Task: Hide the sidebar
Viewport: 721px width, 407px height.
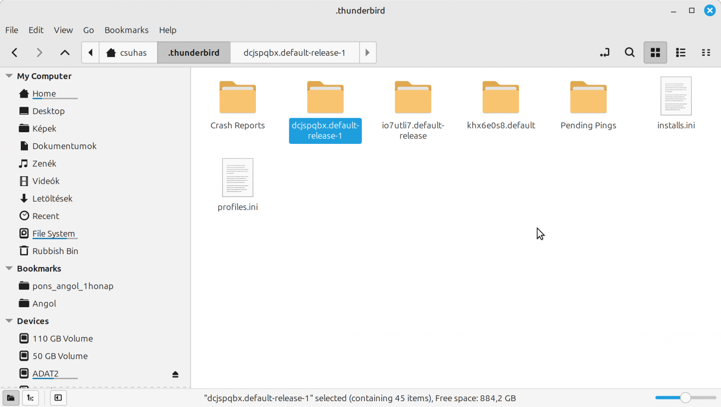Action: click(x=58, y=398)
